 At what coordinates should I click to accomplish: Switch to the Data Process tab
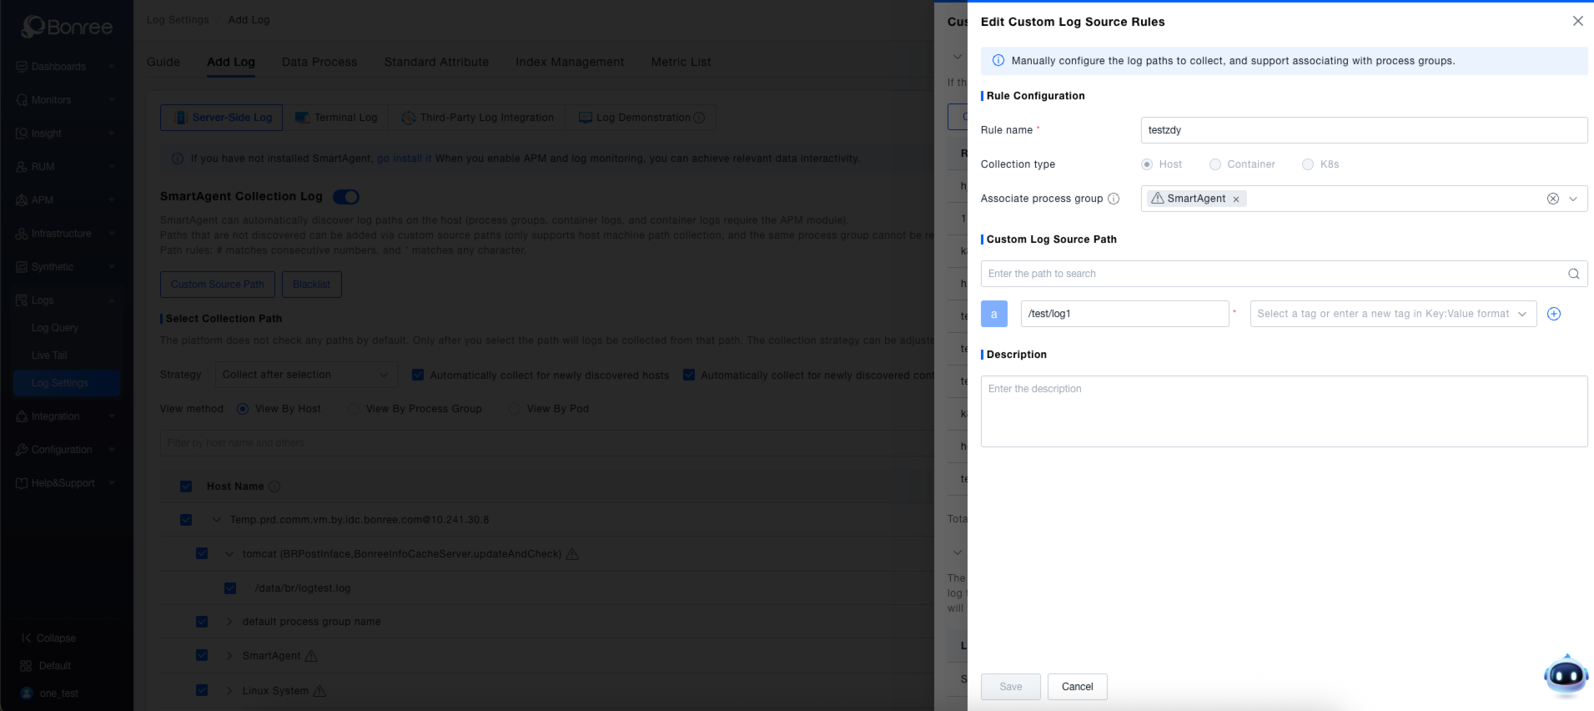click(x=319, y=62)
